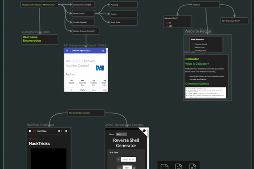Click the IP & Port section heading

point(114,153)
